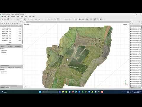Click the Save project toolbar icon

click(x=8, y=19)
